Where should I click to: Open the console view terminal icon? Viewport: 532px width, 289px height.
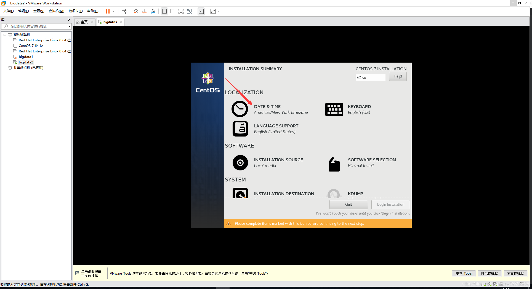point(201,11)
